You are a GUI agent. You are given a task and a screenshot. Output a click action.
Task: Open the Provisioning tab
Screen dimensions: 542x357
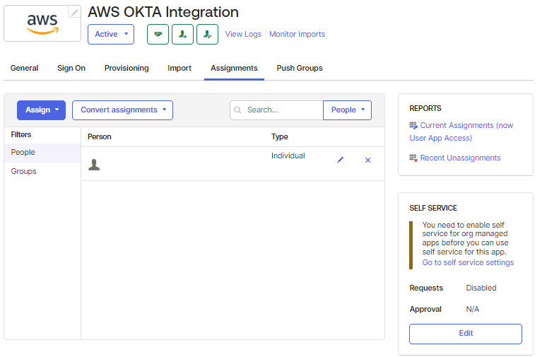coord(126,68)
